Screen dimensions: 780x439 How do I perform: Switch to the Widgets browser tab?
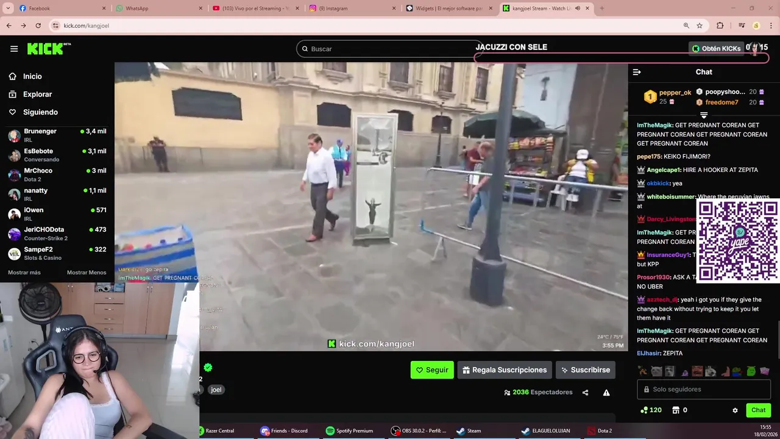tap(448, 8)
